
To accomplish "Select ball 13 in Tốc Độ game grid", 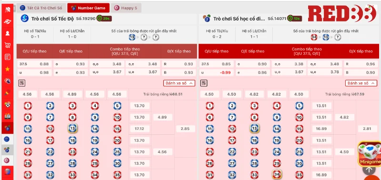I will point(72,129).
